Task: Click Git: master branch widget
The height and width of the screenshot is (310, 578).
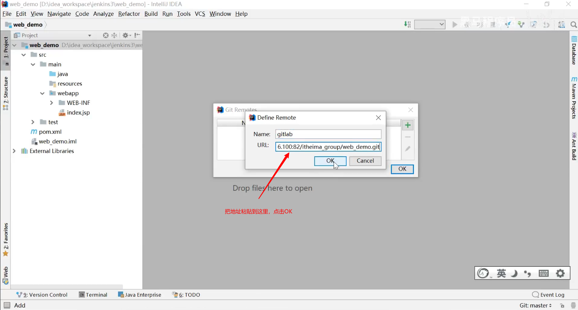Action: click(x=536, y=306)
